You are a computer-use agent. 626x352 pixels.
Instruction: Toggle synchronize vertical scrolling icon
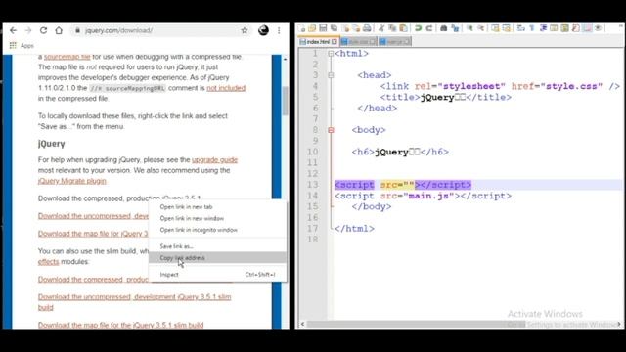pyautogui.click(x=495, y=28)
